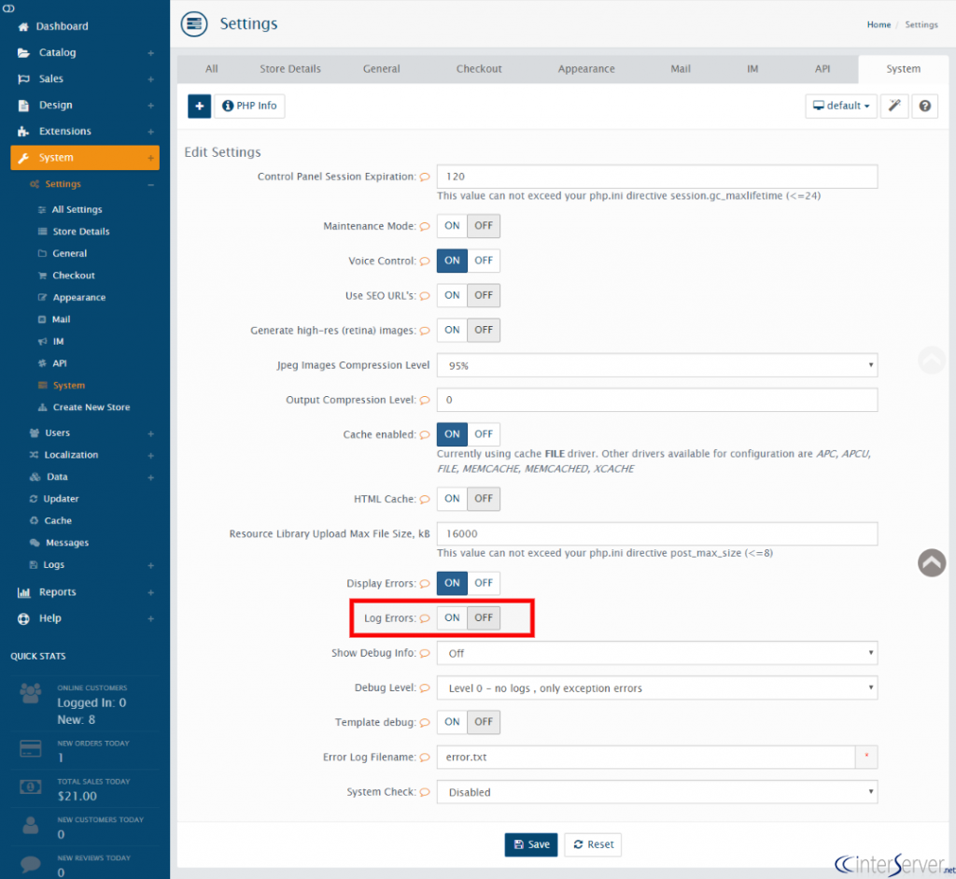Click hint bubble beside Voice Control label

point(425,261)
